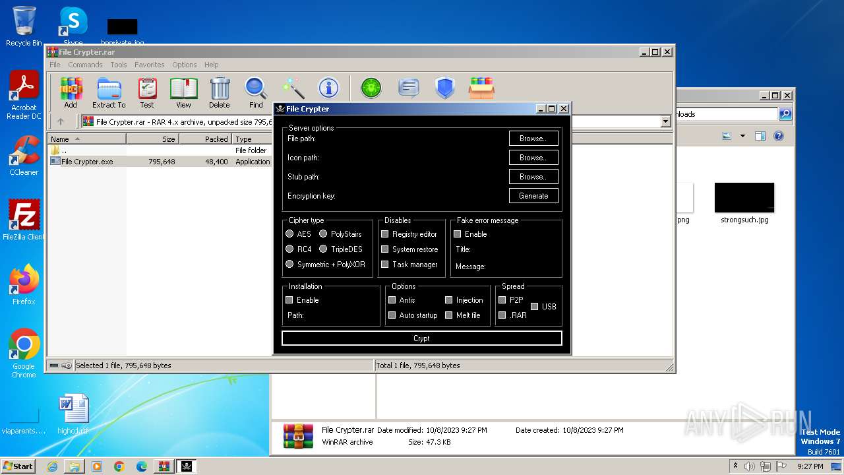Click the Find toolbar icon

tap(256, 92)
